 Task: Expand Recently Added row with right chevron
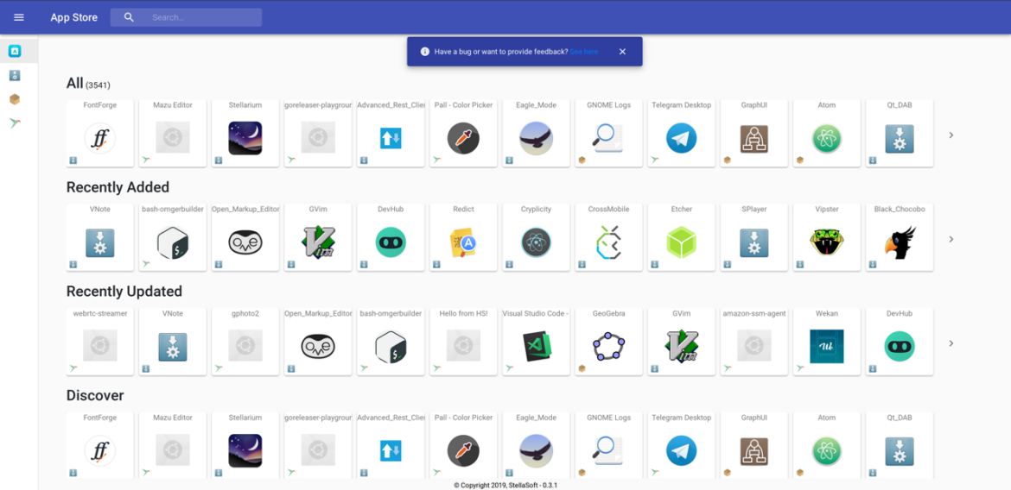(x=951, y=240)
